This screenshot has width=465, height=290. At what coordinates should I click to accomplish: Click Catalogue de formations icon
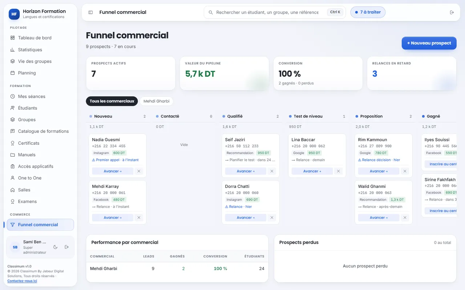tap(13, 131)
